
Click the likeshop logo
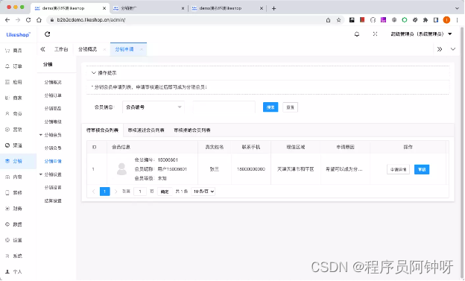[x=18, y=35]
